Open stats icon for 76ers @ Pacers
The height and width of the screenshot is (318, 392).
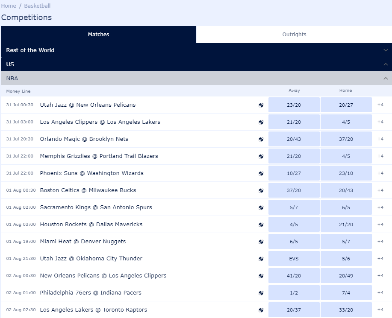click(x=261, y=293)
